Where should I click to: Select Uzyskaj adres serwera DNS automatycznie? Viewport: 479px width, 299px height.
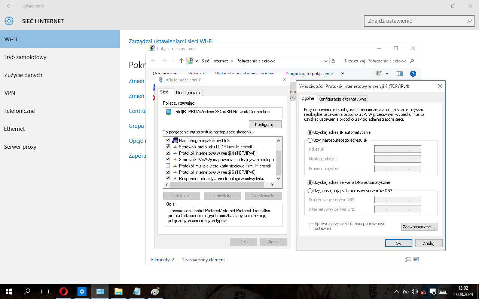click(x=310, y=183)
